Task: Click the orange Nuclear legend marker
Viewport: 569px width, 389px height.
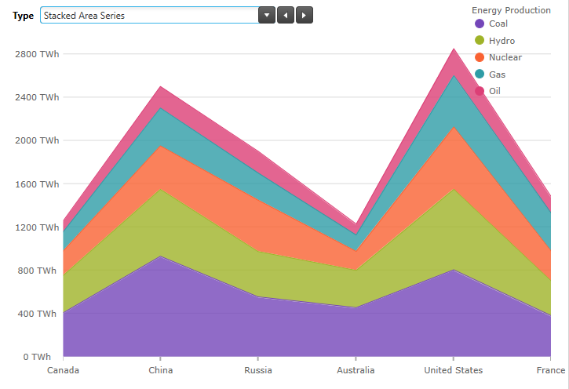Action: 480,57
